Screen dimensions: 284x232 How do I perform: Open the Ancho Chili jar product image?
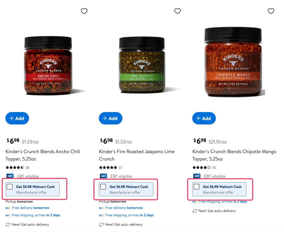48,65
